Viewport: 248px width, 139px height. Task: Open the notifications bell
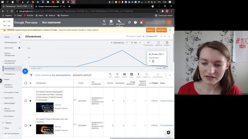141,22
